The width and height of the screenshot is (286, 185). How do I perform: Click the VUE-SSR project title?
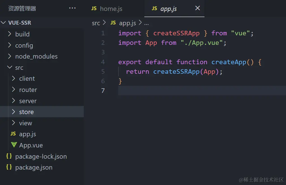coord(20,23)
